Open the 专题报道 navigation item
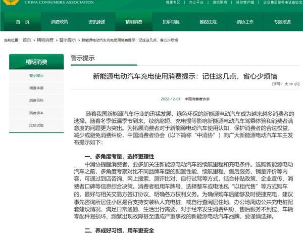 point(282,22)
